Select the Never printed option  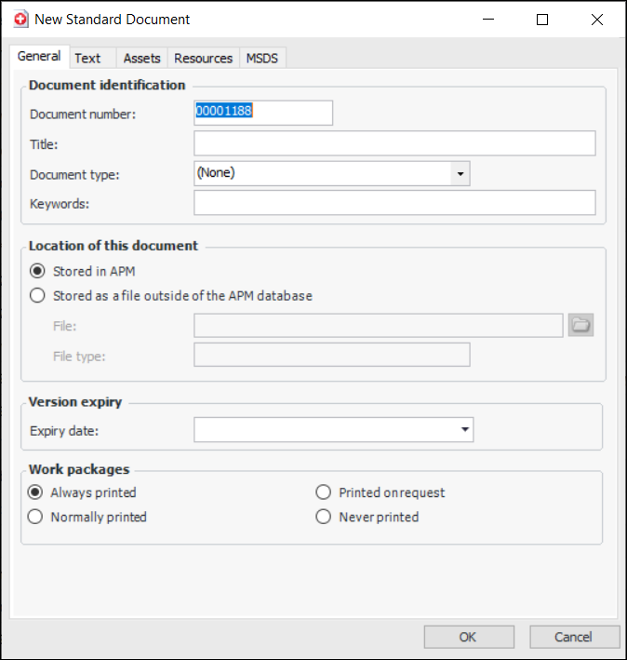324,517
